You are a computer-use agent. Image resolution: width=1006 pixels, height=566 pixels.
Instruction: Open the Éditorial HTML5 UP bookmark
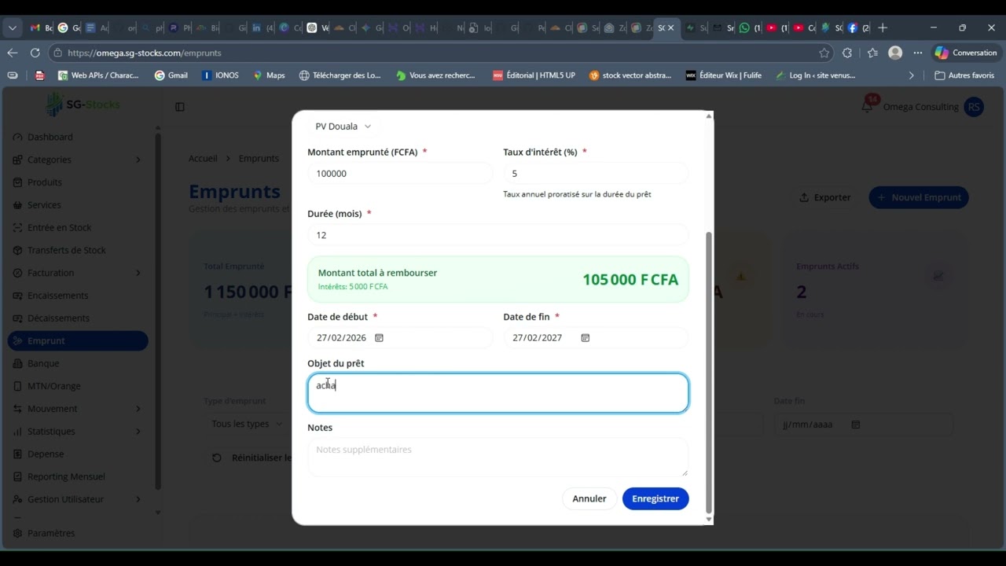[534, 75]
